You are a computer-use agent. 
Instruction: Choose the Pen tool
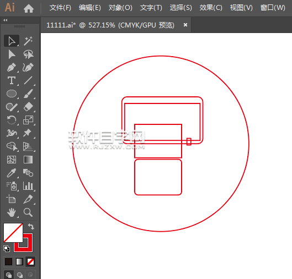click(x=12, y=67)
